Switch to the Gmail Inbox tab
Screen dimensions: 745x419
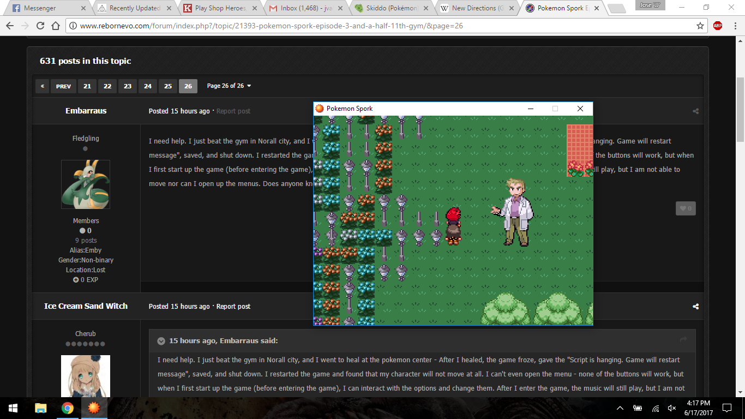(x=305, y=8)
